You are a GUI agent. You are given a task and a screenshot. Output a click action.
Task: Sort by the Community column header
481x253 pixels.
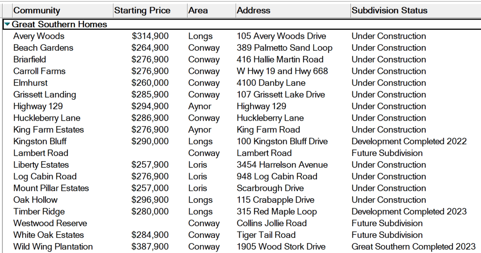pyautogui.click(x=37, y=10)
